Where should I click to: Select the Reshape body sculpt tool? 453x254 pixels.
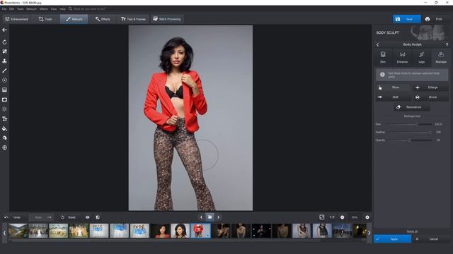coord(441,57)
